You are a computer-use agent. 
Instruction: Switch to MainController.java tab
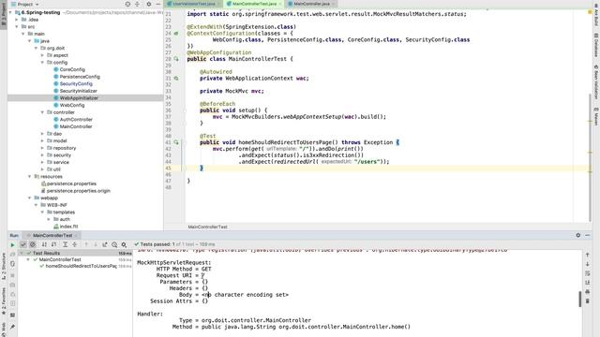tap(311, 4)
